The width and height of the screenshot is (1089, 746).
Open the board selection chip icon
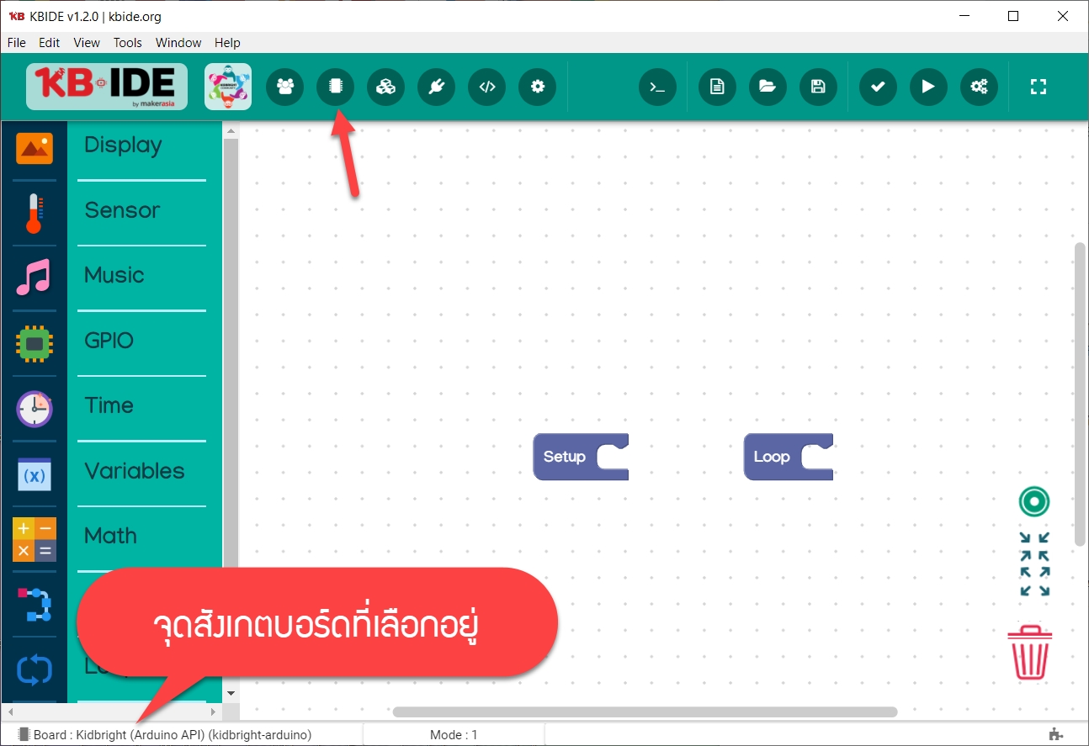[x=335, y=87]
